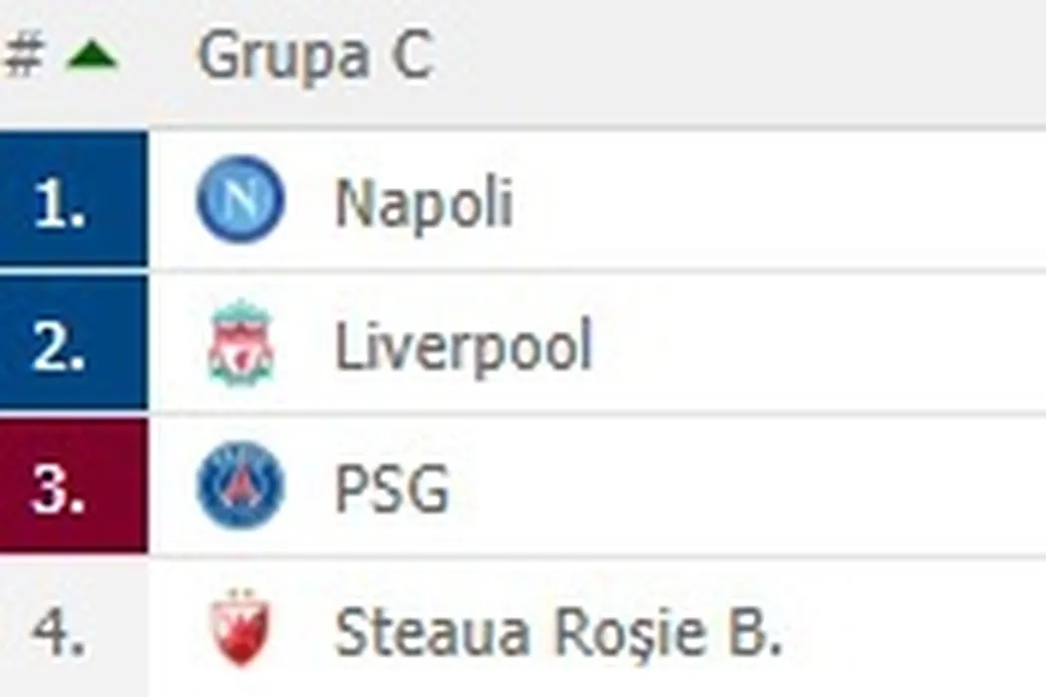Click the green ascending sort arrow

coord(92,58)
